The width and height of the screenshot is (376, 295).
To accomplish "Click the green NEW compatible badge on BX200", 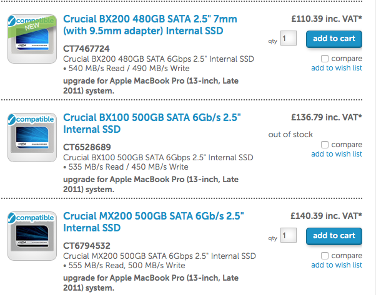I will tap(31, 24).
